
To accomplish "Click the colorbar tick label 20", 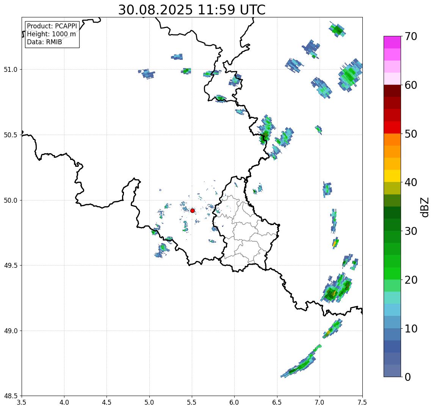I will pyautogui.click(x=411, y=280).
